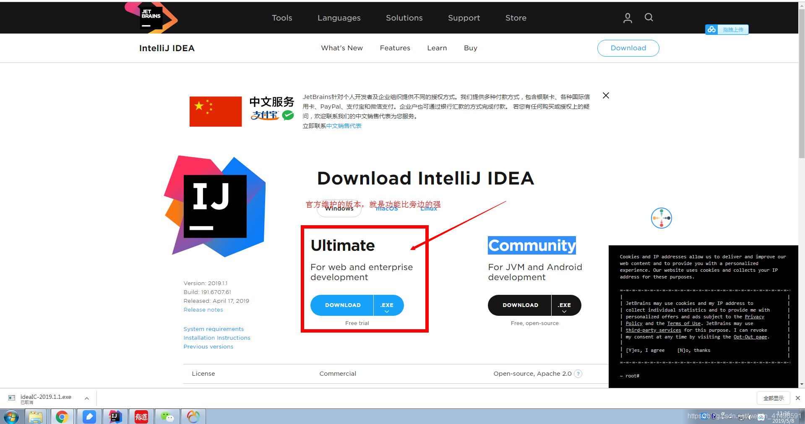Image resolution: width=805 pixels, height=424 pixels.
Task: Open site search magnifier icon
Action: click(649, 17)
